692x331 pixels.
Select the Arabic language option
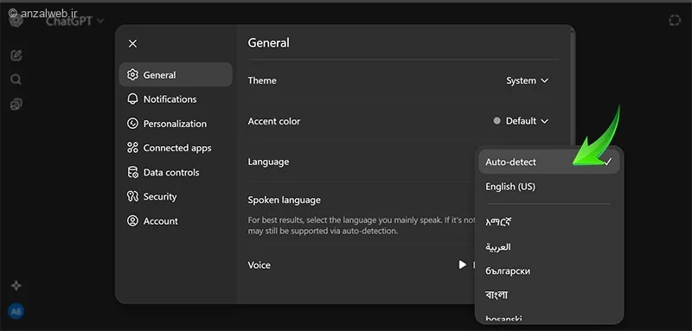pos(498,247)
